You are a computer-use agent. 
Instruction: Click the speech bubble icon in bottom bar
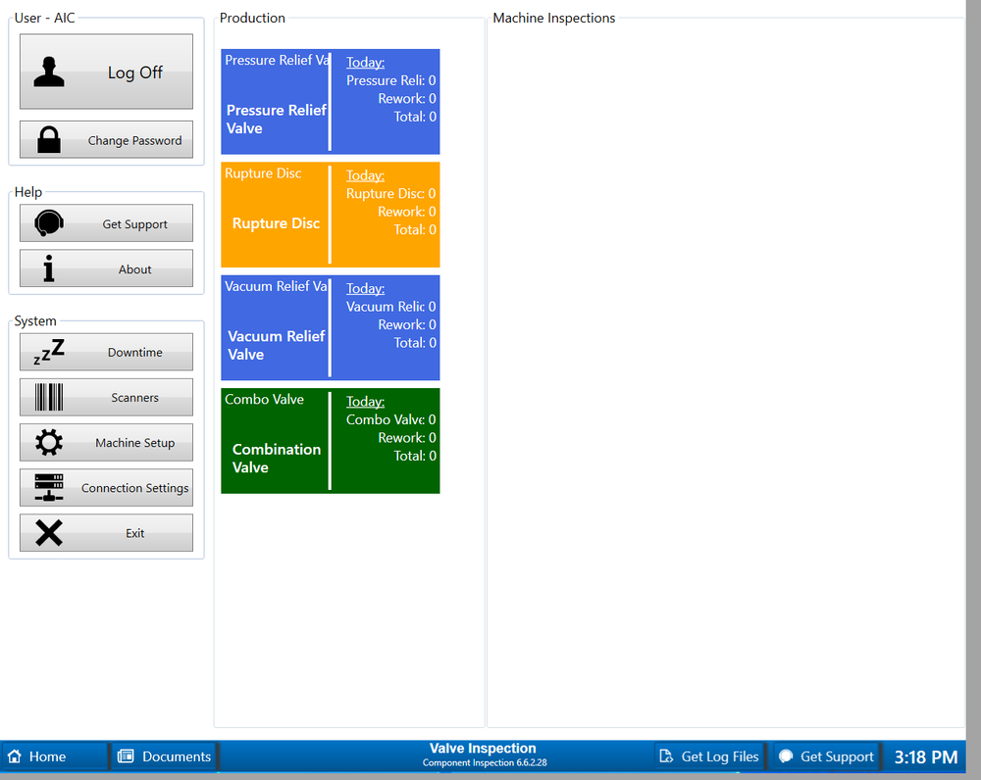(x=786, y=756)
